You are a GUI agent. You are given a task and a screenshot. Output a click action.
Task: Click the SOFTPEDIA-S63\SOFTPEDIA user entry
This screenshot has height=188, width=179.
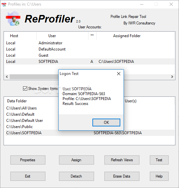pos(118,133)
